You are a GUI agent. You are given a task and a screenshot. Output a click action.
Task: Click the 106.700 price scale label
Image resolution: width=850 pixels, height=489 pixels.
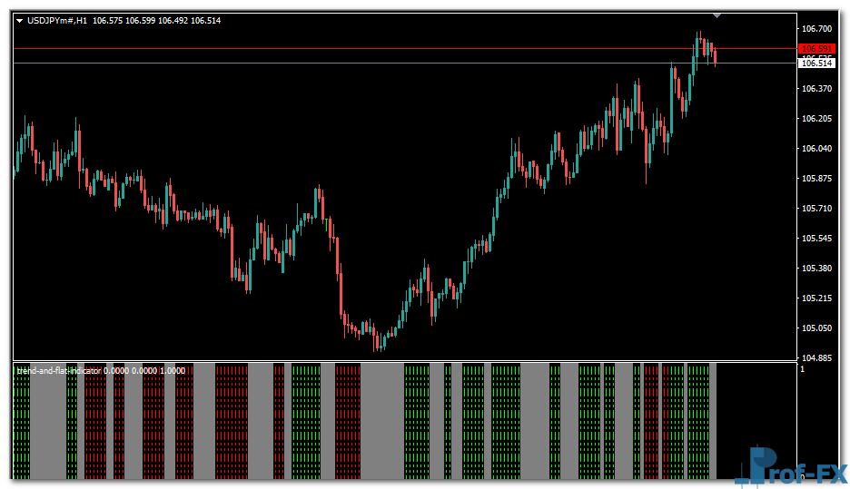pyautogui.click(x=817, y=29)
